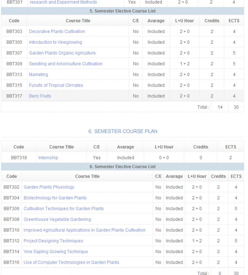
Task: Select course code BBT304
Action: (11, 198)
